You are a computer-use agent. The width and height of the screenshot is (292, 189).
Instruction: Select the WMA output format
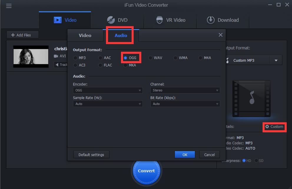click(x=175, y=58)
